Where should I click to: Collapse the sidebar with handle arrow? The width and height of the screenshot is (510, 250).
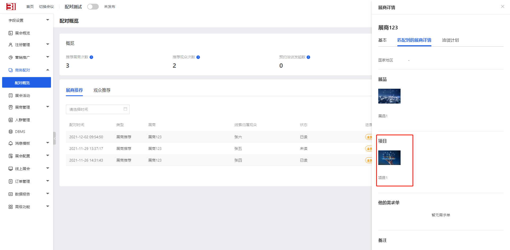[x=54, y=138]
